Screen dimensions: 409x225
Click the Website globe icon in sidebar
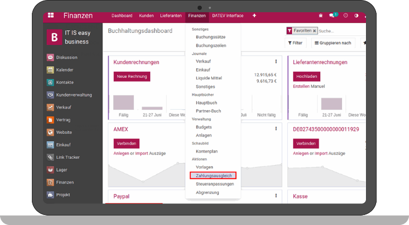tap(50, 132)
